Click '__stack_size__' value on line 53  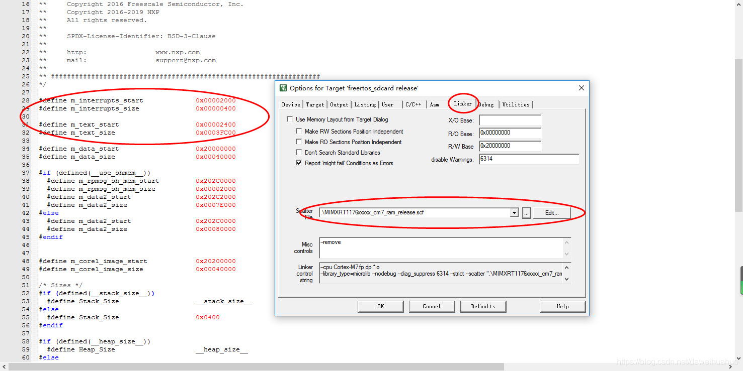pyautogui.click(x=224, y=301)
